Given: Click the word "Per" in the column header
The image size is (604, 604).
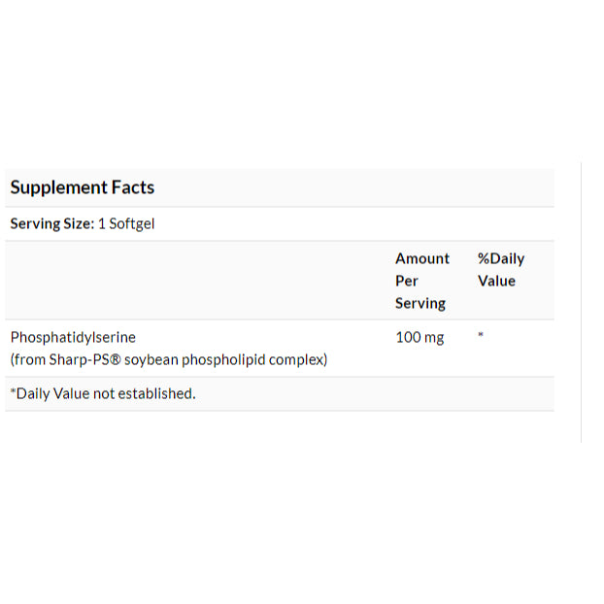Looking at the screenshot, I should [407, 281].
